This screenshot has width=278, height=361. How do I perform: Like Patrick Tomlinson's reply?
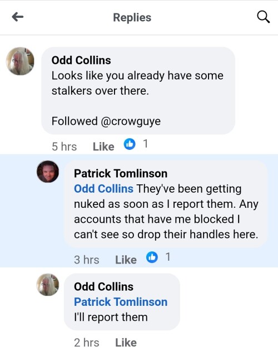coord(126,260)
